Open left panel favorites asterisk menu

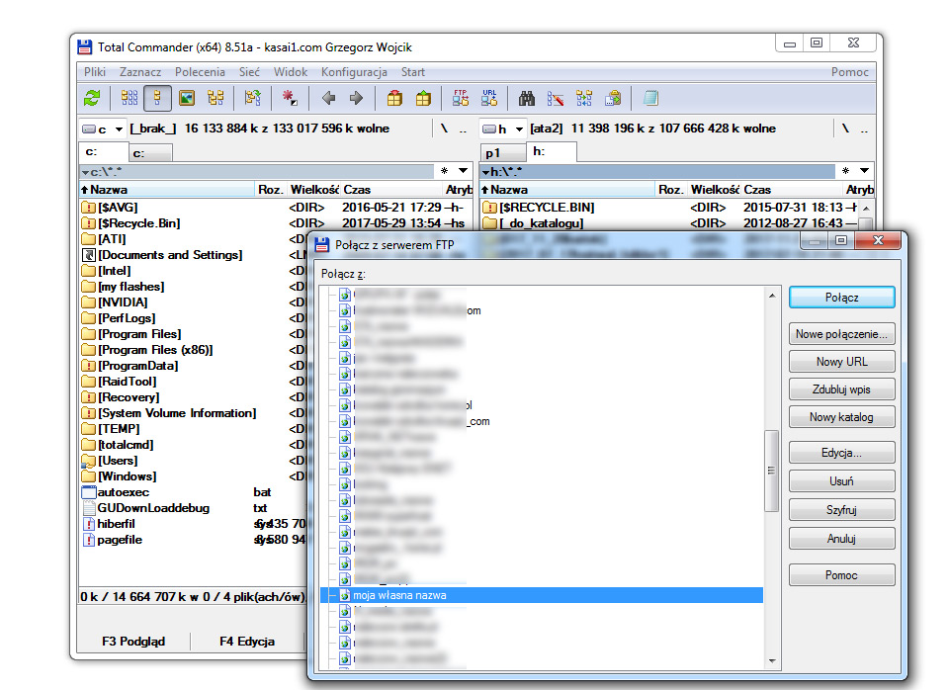445,171
